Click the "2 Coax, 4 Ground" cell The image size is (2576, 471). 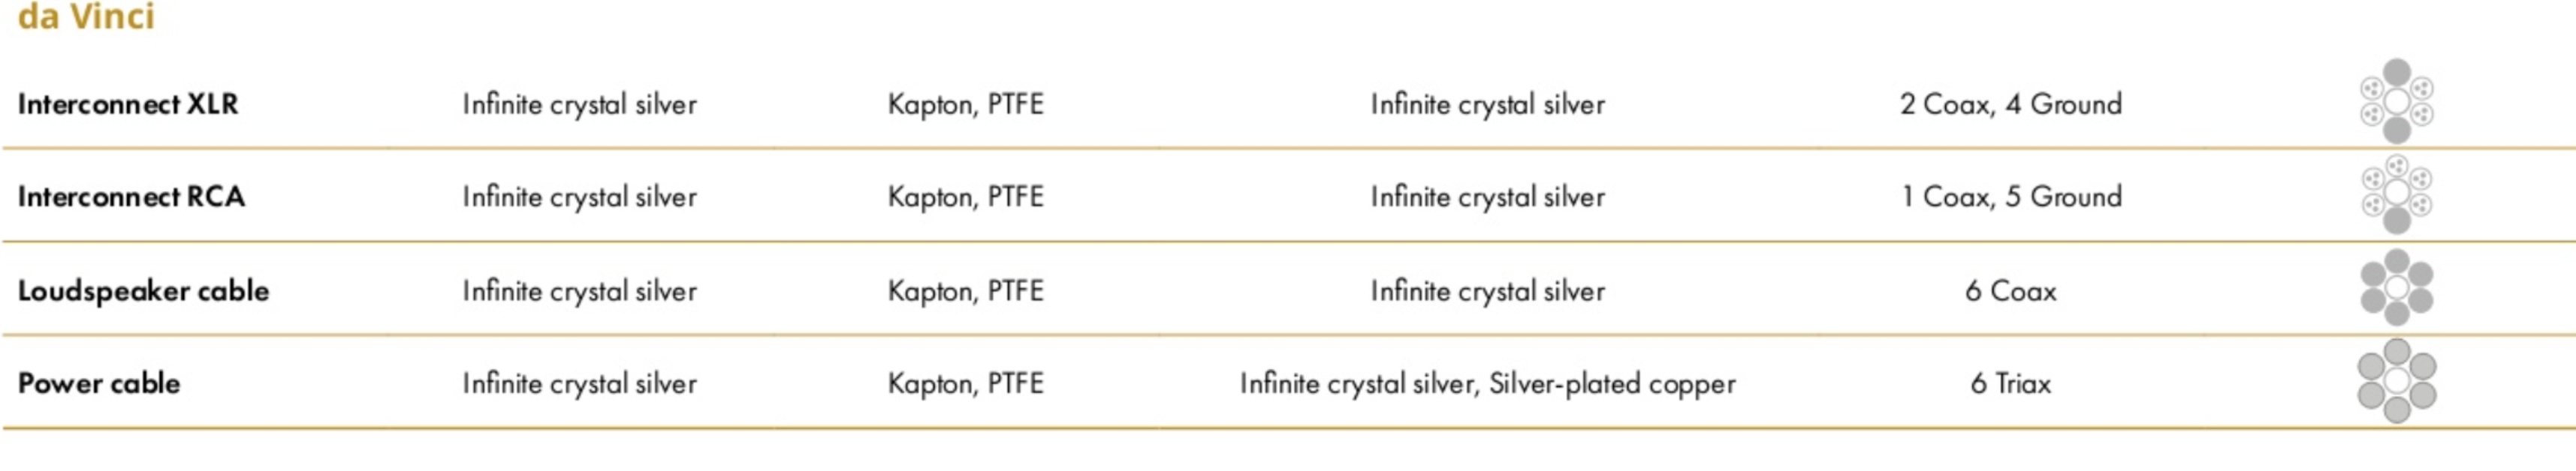tap(2010, 103)
